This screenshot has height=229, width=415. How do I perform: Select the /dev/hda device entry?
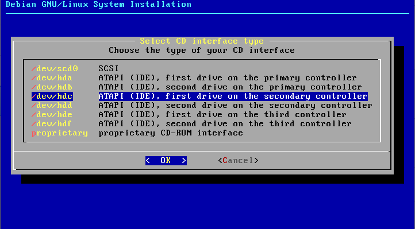point(52,78)
